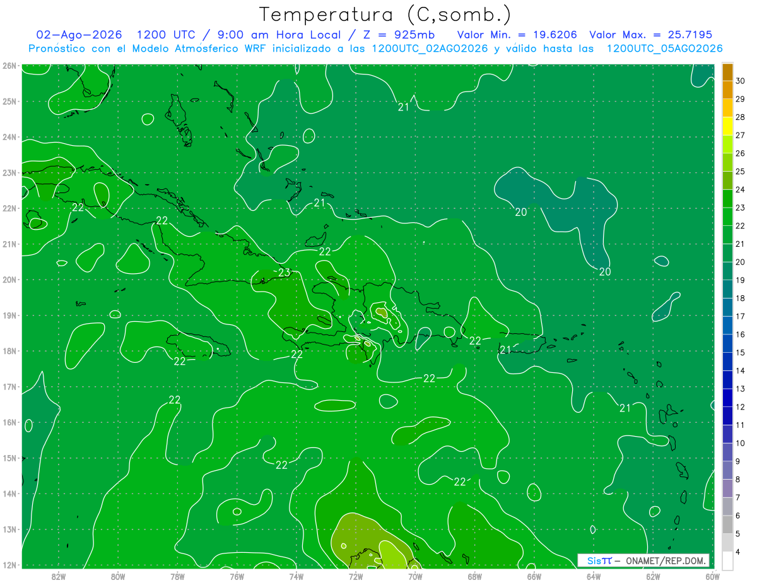Click latitude axis label "25N"
757x585 pixels.
pyautogui.click(x=9, y=101)
